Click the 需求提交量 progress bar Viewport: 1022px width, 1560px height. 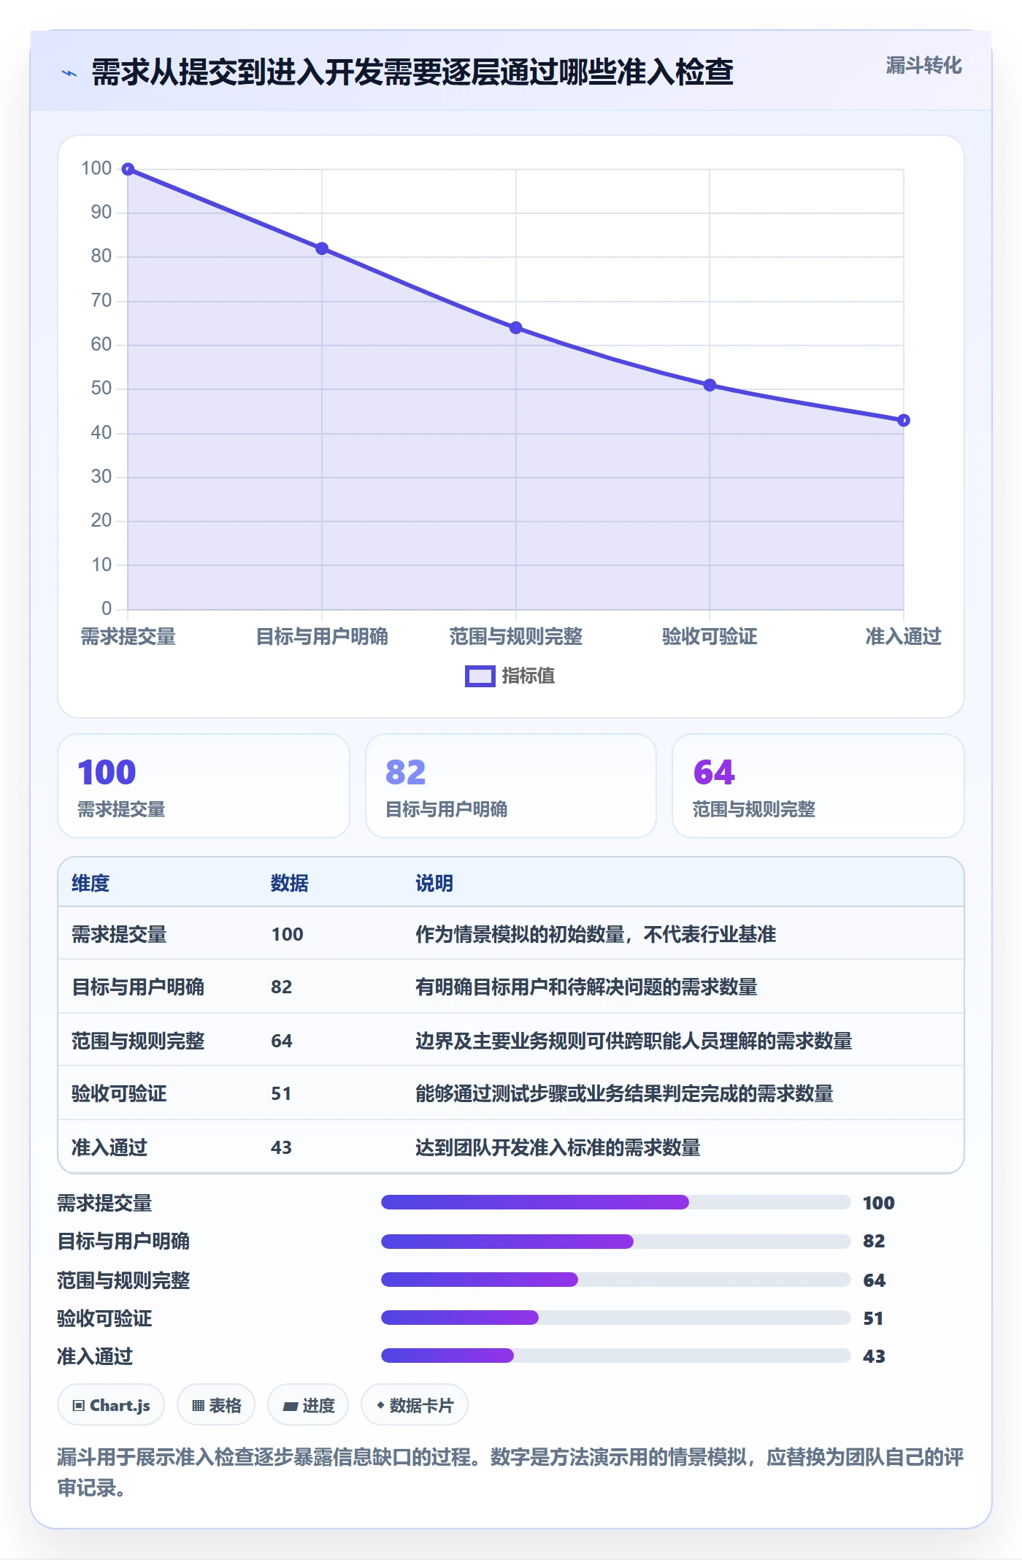click(x=616, y=1202)
